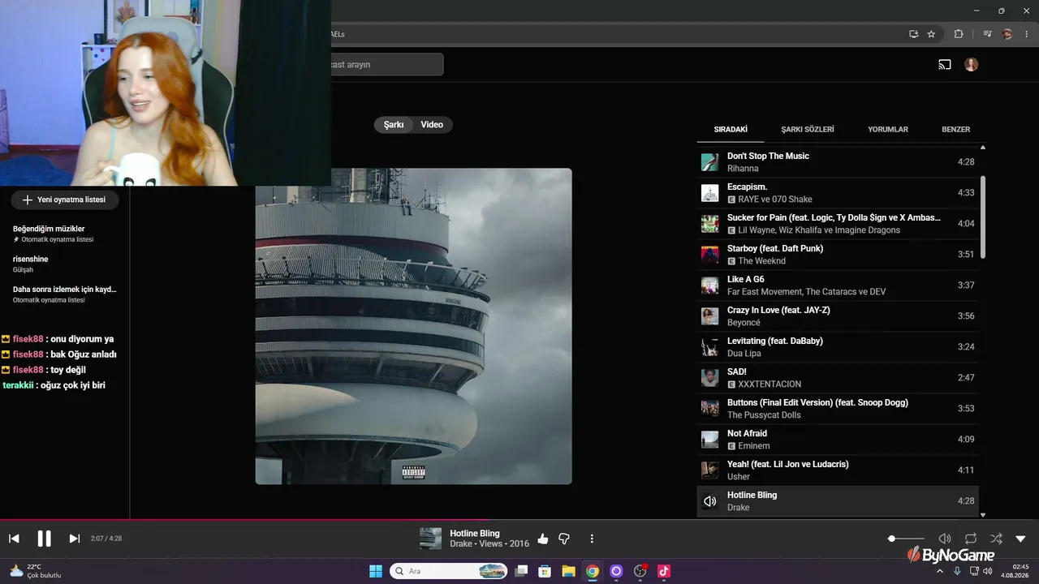Open Drake artist link in player bar

[462, 543]
